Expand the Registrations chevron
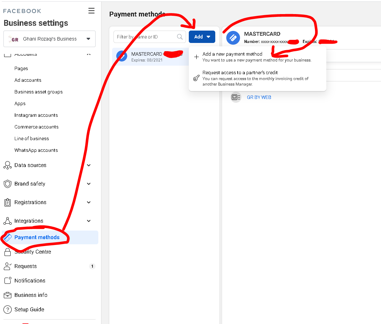 point(89,202)
